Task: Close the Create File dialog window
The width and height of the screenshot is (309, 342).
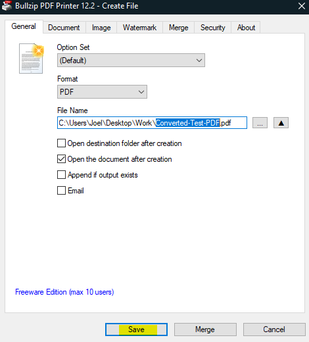Action: tap(302, 6)
